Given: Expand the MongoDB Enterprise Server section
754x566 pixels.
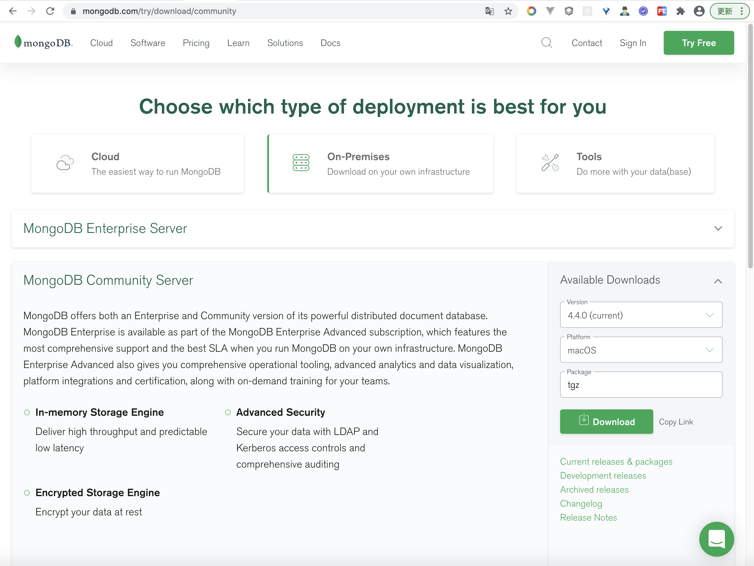Looking at the screenshot, I should click(718, 229).
